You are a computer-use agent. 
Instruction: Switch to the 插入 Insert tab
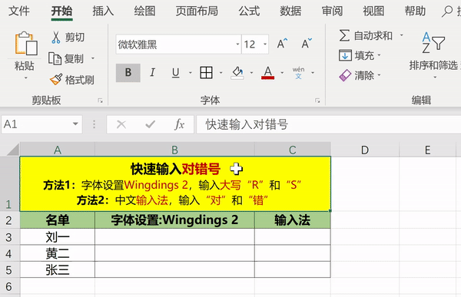[103, 12]
